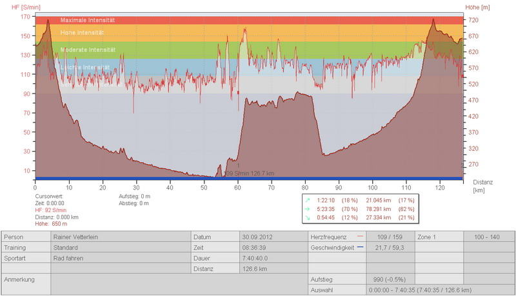Click the Person field Rainer Vetterlein
The image size is (516, 296).
coord(121,237)
